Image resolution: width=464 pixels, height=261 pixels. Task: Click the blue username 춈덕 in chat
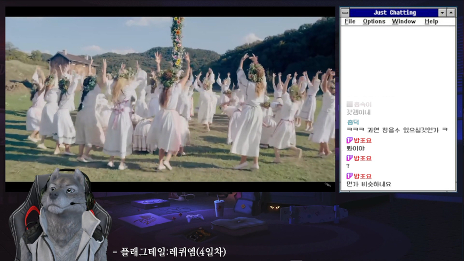[x=353, y=122]
